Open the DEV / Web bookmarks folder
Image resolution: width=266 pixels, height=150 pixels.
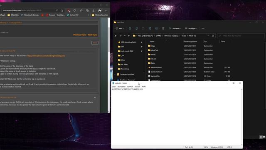(x=13, y=15)
